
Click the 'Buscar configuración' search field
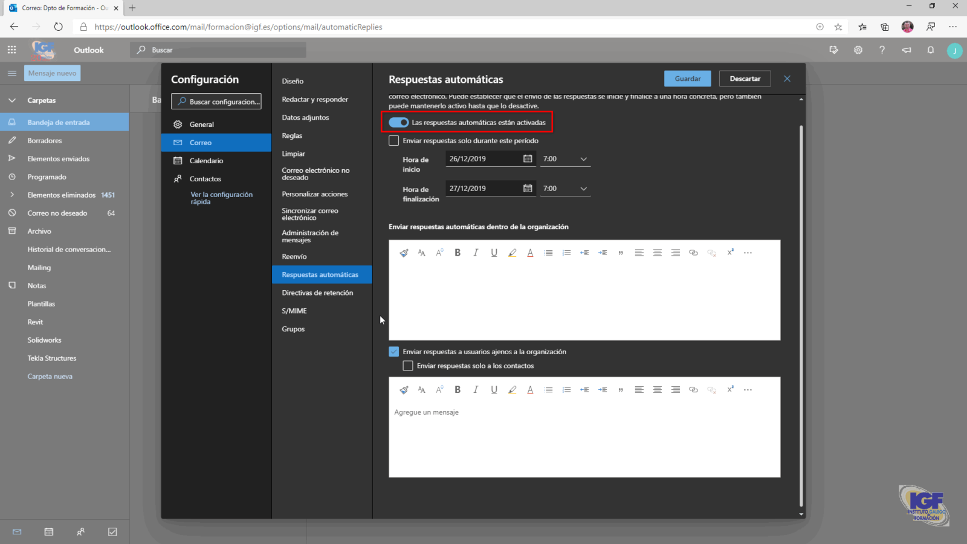point(216,102)
